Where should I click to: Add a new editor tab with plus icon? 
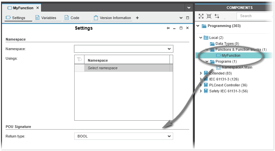(137, 18)
